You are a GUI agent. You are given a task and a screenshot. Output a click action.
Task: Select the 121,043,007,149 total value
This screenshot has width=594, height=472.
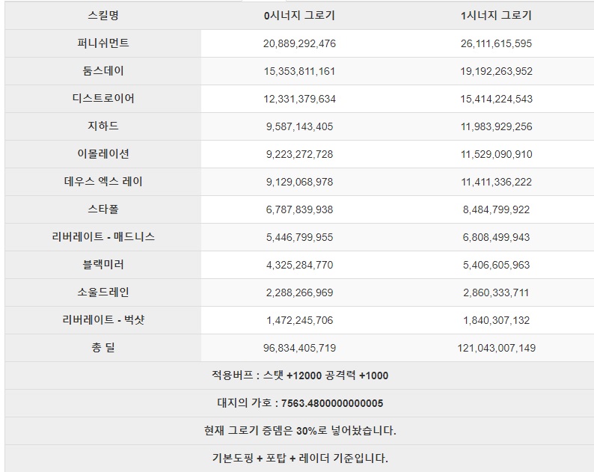pyautogui.click(x=496, y=348)
